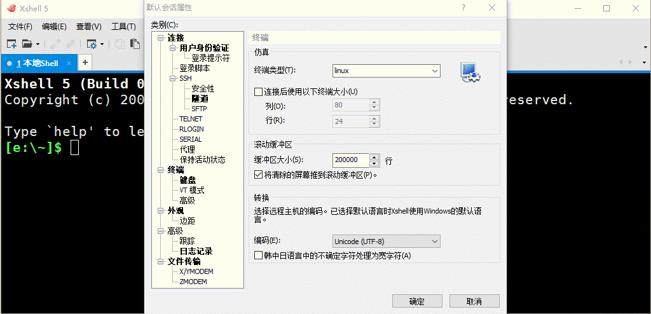Open the dropdown arrow beside the folder icon
651x314 pixels.
tap(38, 44)
